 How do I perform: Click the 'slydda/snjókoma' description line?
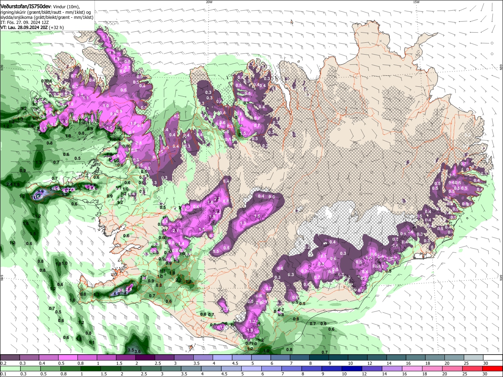[47, 17]
